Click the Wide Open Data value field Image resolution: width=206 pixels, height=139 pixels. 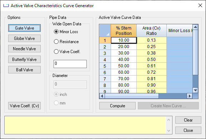pyautogui.click(x=70, y=64)
